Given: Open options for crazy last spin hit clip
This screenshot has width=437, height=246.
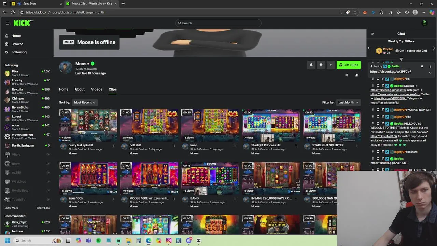Looking at the screenshot, I should coord(113,146).
